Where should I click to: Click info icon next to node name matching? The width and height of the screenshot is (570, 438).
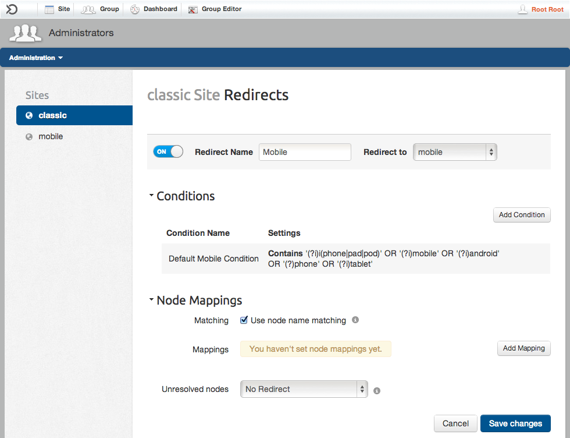click(355, 320)
